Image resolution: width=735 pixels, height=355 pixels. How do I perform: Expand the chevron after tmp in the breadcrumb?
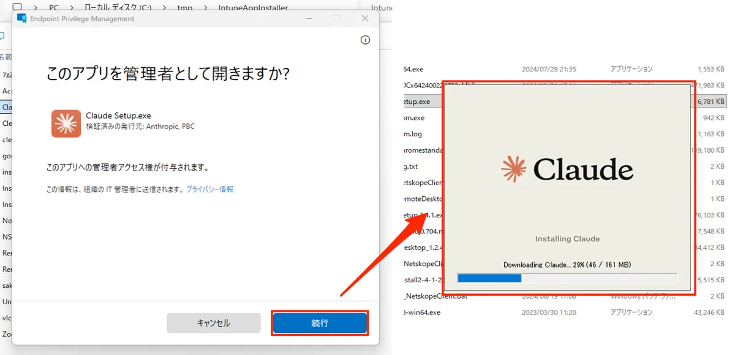point(206,8)
